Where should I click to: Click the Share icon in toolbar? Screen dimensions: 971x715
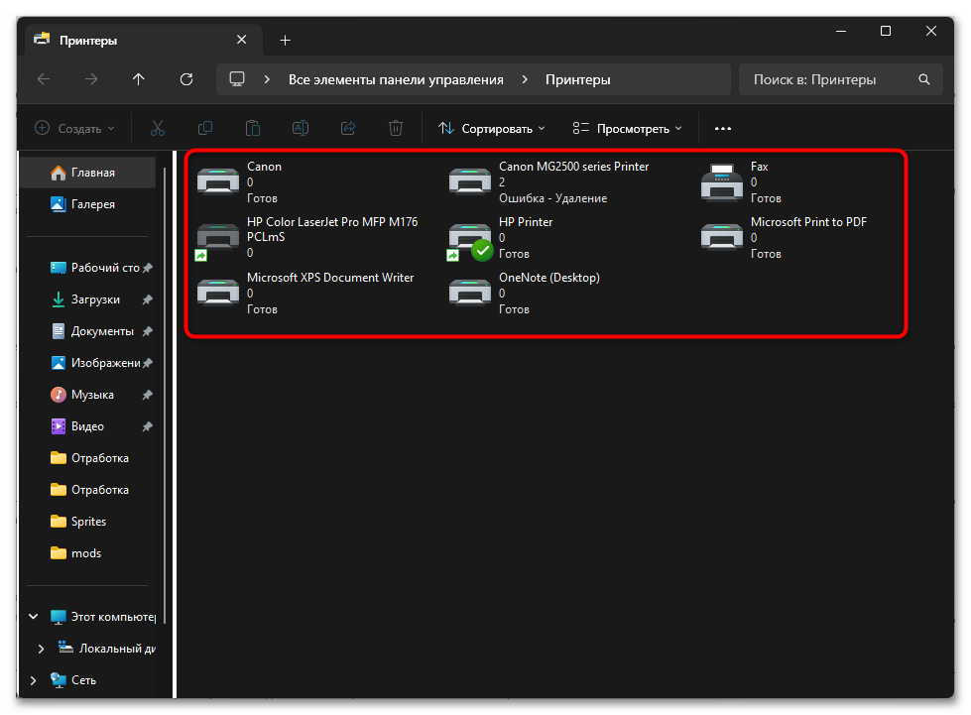348,128
